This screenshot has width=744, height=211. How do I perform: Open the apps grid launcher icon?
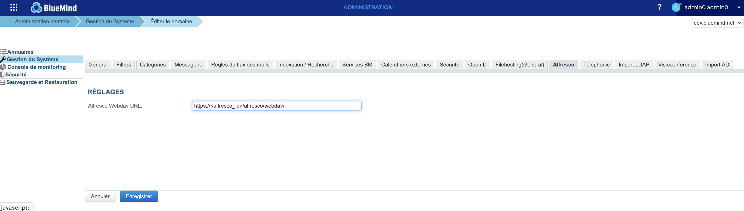tap(14, 8)
